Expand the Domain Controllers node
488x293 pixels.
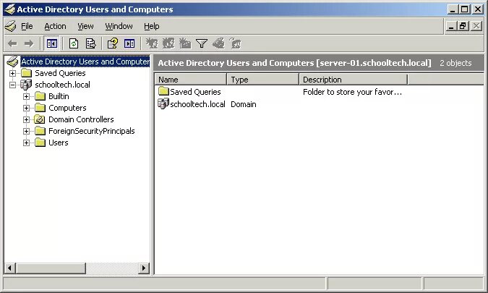[27, 119]
